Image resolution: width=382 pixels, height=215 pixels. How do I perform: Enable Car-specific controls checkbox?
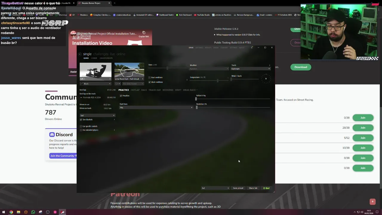[x=81, y=126]
